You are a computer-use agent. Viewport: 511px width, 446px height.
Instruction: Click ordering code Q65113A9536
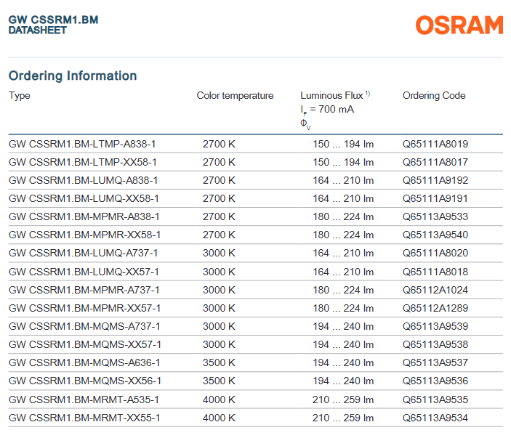(x=435, y=381)
